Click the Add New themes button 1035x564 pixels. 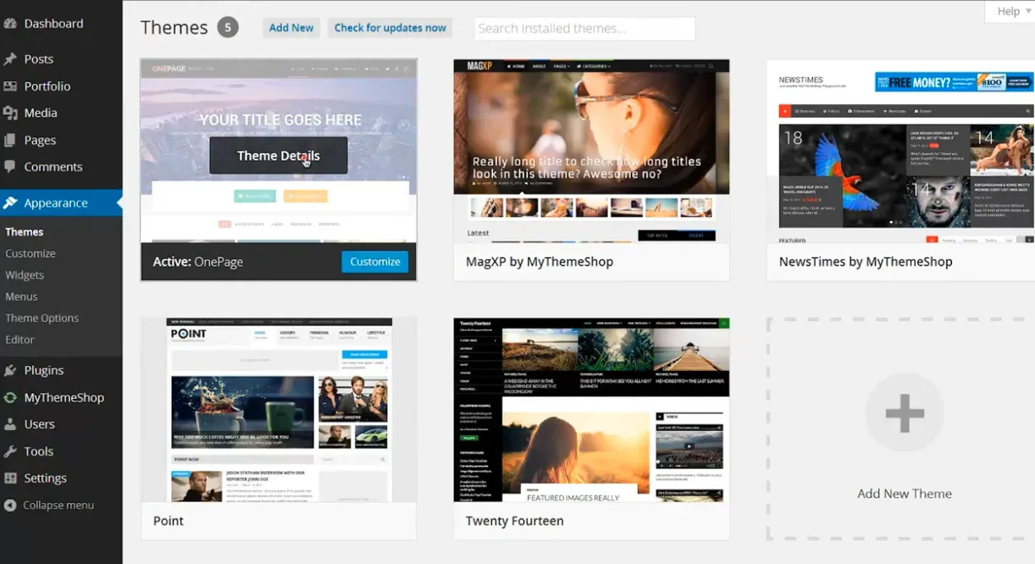pos(291,28)
